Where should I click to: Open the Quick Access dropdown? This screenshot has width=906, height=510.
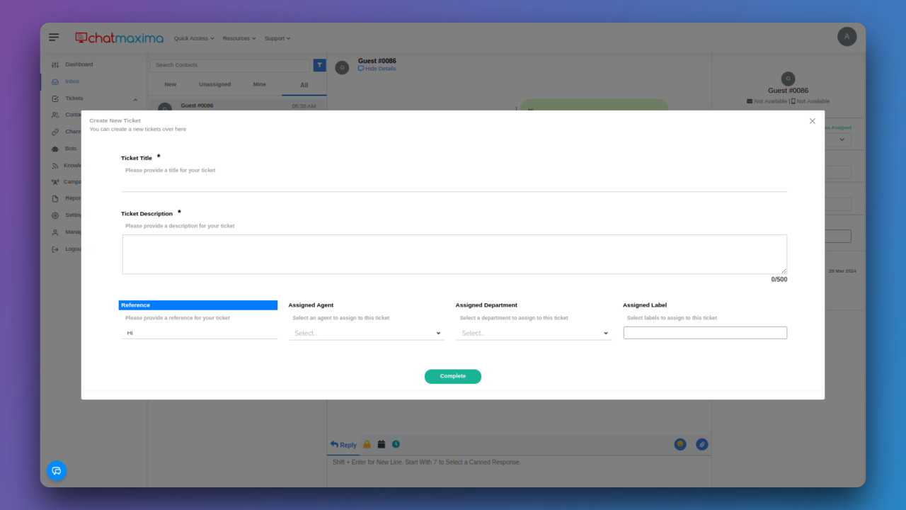pos(194,38)
